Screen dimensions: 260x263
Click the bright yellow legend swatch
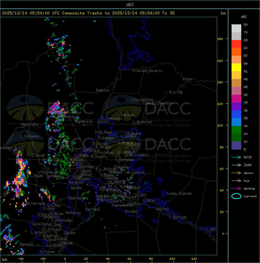click(x=236, y=67)
